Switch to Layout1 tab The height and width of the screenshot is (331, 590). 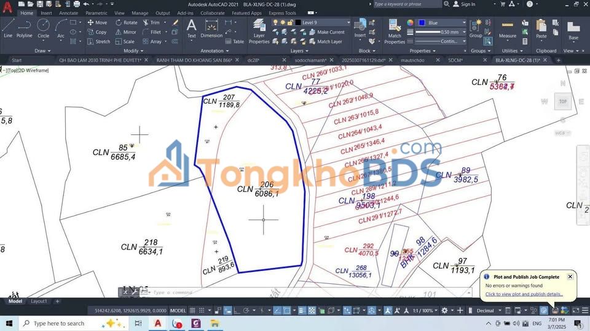(x=39, y=302)
